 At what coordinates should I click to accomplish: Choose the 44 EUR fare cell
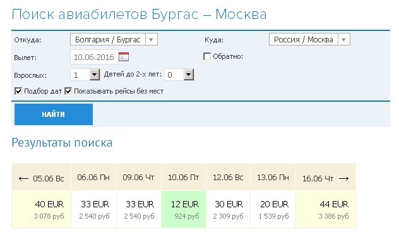pos(326,209)
